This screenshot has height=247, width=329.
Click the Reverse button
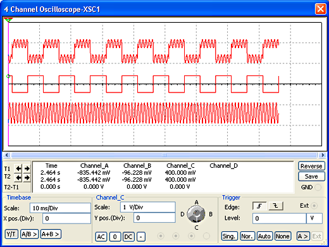click(311, 166)
